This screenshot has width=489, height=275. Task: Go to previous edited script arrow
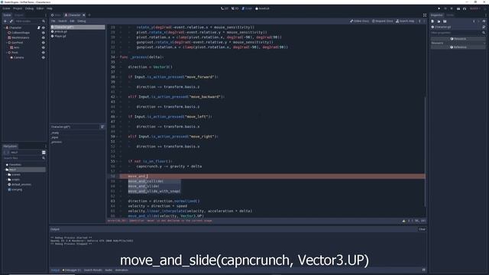419,21
